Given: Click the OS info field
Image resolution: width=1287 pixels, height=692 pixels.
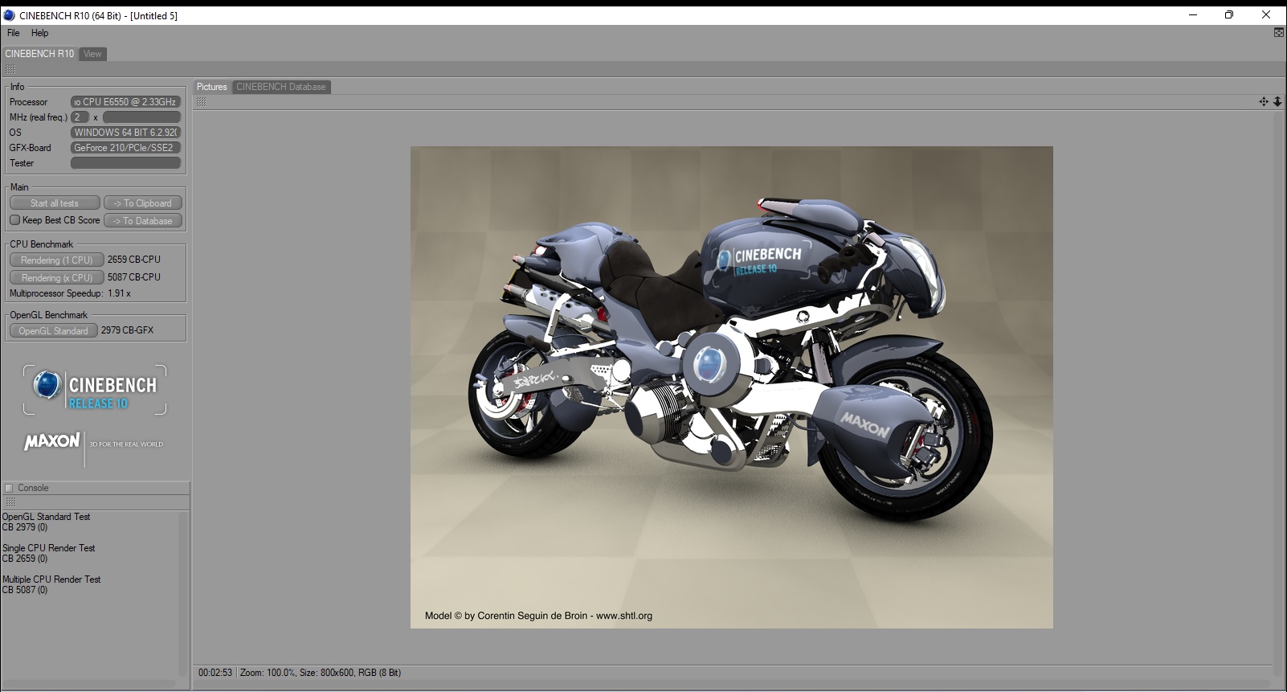Looking at the screenshot, I should click(125, 133).
